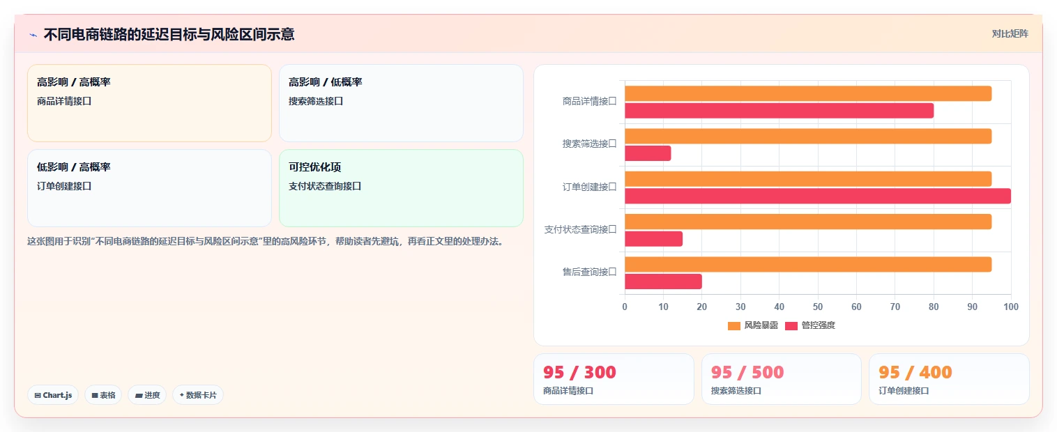Screen dimensions: 1057x432
Task: Click the lightning icon beside the title
Action: [x=33, y=34]
